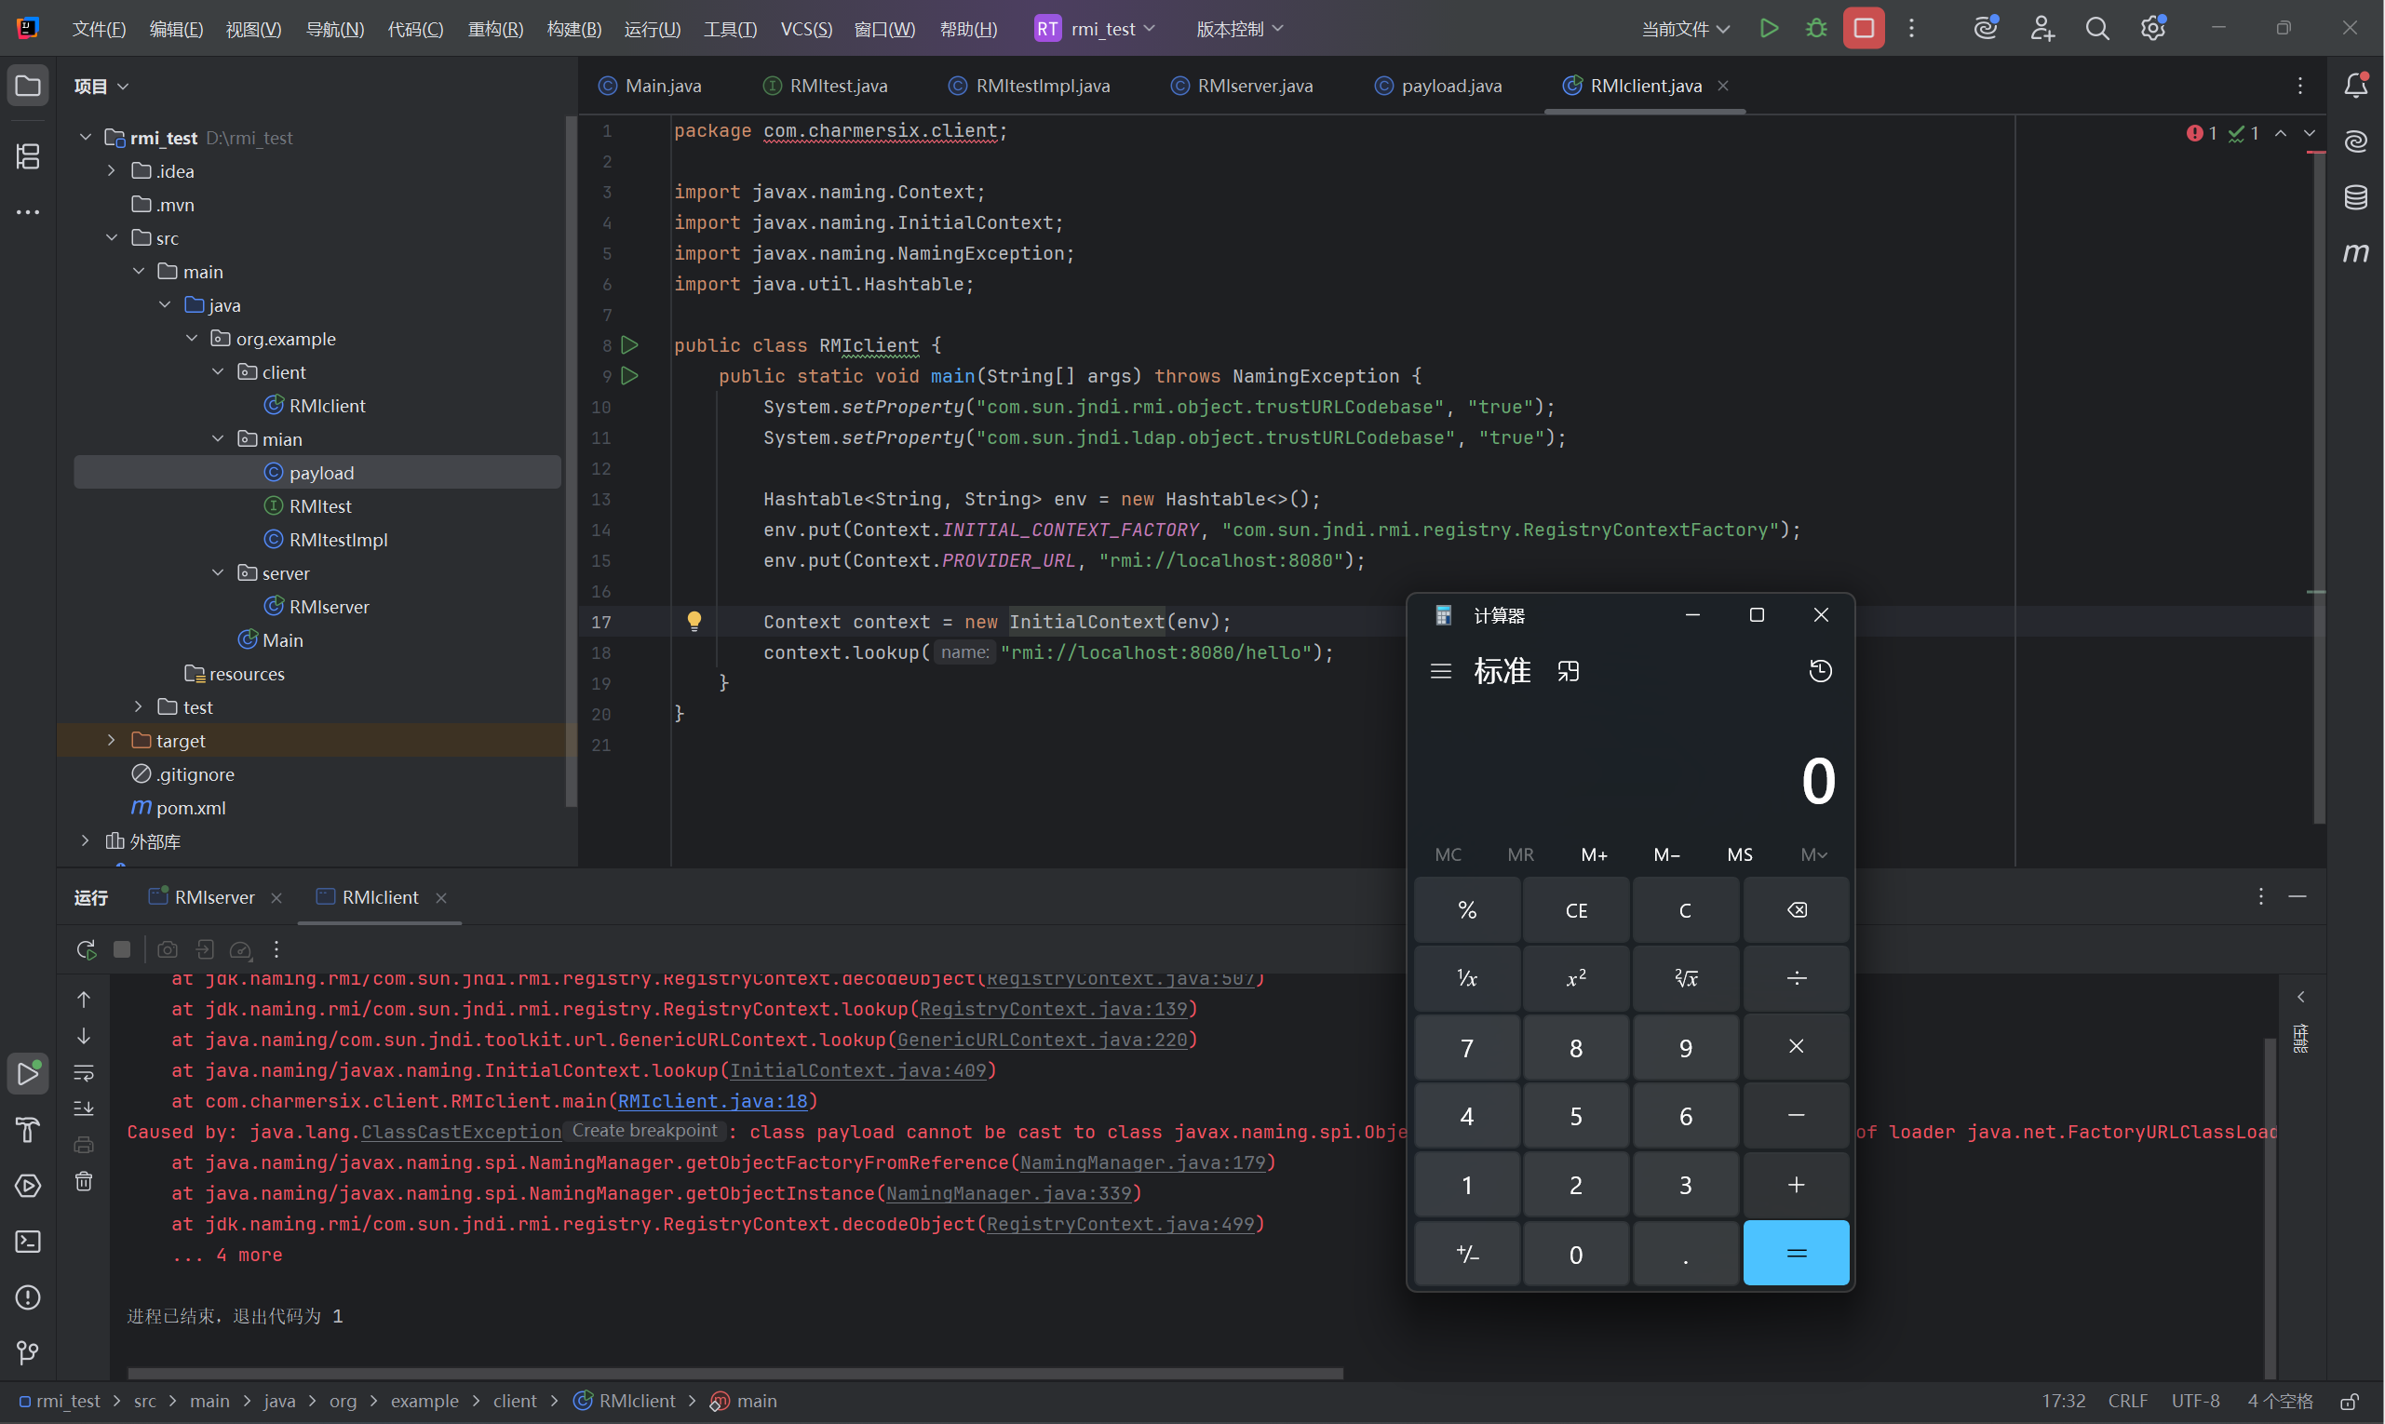Select RMItestImpl in the project tree
Screen dimensions: 2385x1424
338,539
